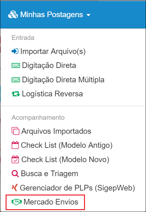Click the checked calendar icon for Modelo Novo
This screenshot has height=212, width=146.
(15, 159)
